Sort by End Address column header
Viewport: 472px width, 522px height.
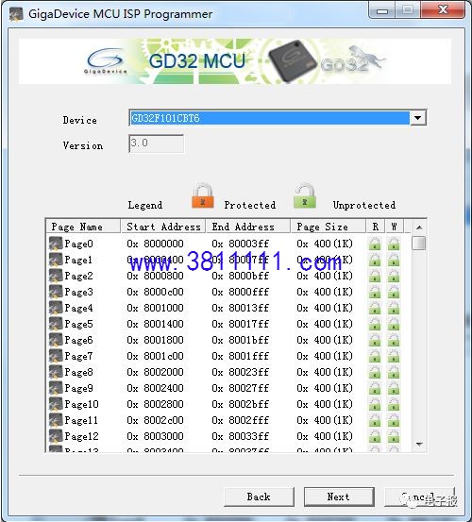coord(248,227)
